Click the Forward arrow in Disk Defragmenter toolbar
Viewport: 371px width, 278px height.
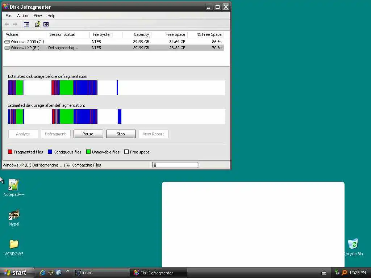coord(15,24)
